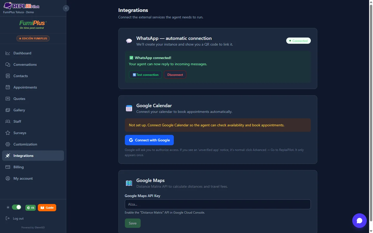Click the Connected status badge

point(298,41)
